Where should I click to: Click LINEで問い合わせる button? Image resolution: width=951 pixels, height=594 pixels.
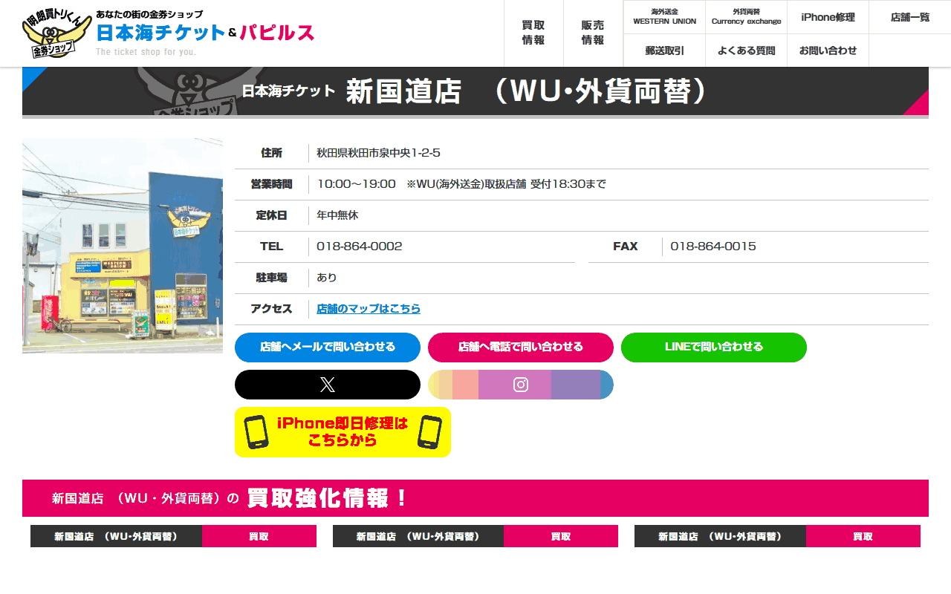714,347
